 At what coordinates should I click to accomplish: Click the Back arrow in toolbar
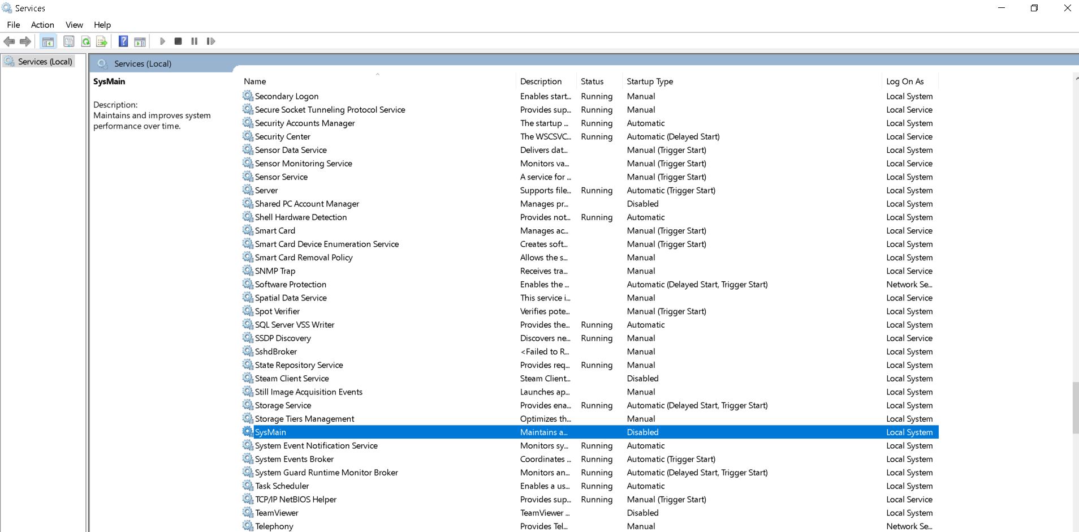coord(9,41)
